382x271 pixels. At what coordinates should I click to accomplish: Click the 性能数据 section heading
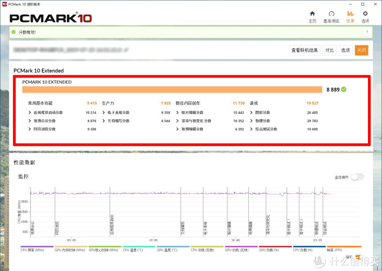24,162
